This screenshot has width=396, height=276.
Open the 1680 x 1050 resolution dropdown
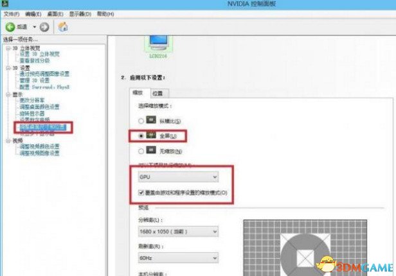coord(178,231)
